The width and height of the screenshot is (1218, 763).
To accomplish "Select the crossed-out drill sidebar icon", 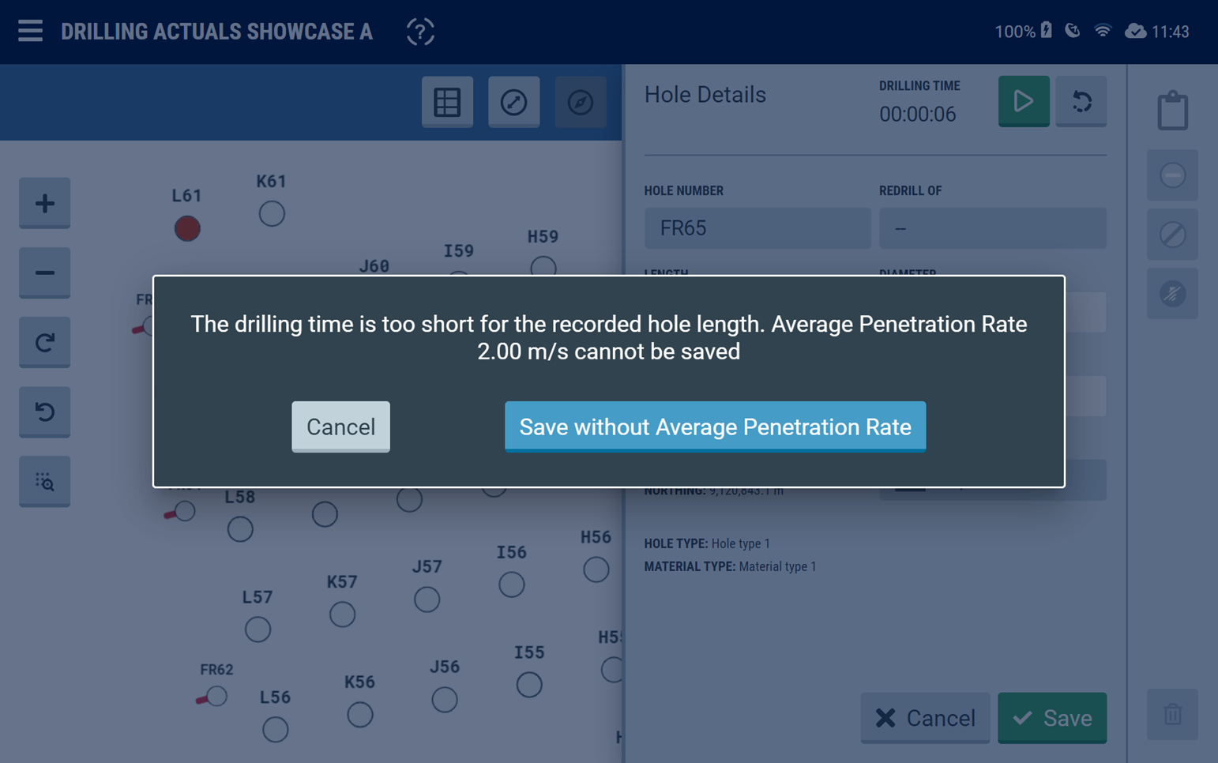I will [x=1173, y=294].
